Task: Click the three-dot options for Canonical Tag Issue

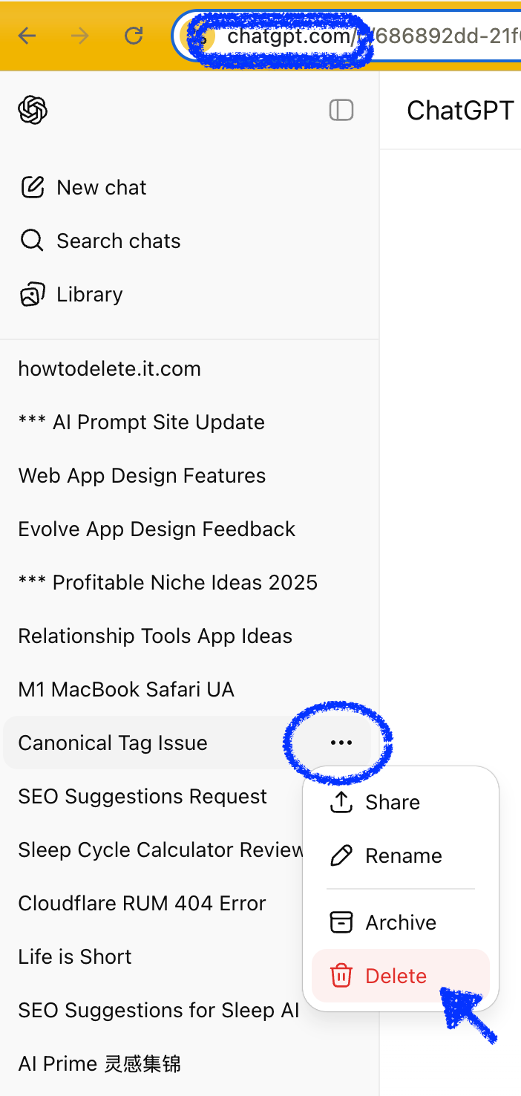Action: (341, 743)
